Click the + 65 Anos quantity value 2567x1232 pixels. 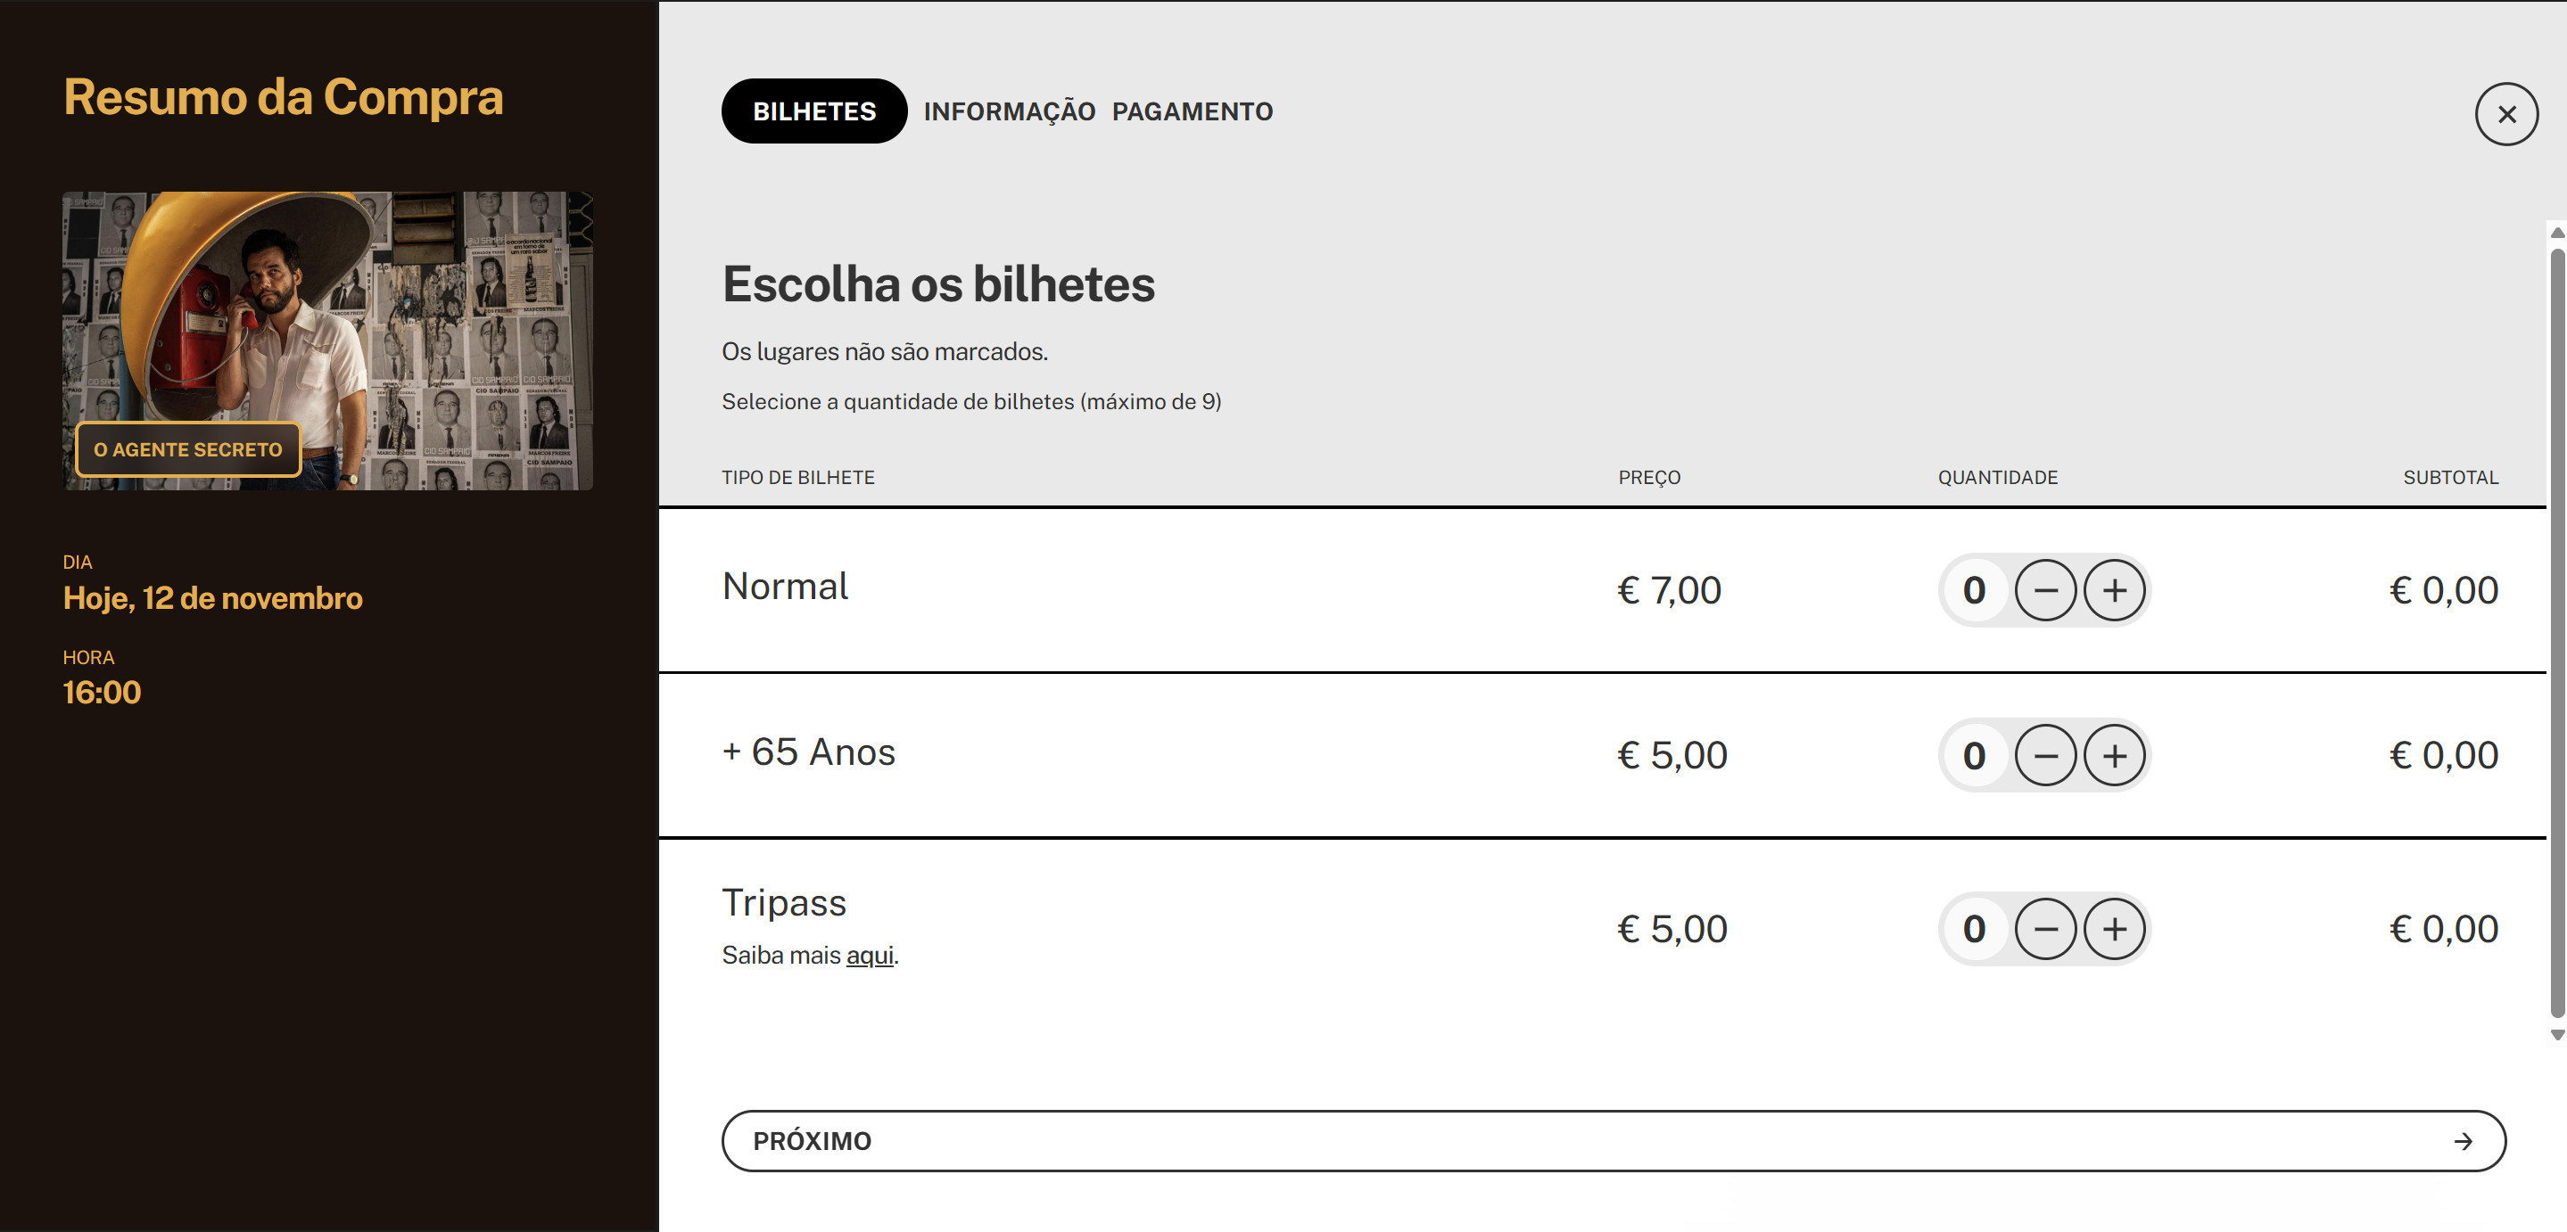click(1974, 756)
